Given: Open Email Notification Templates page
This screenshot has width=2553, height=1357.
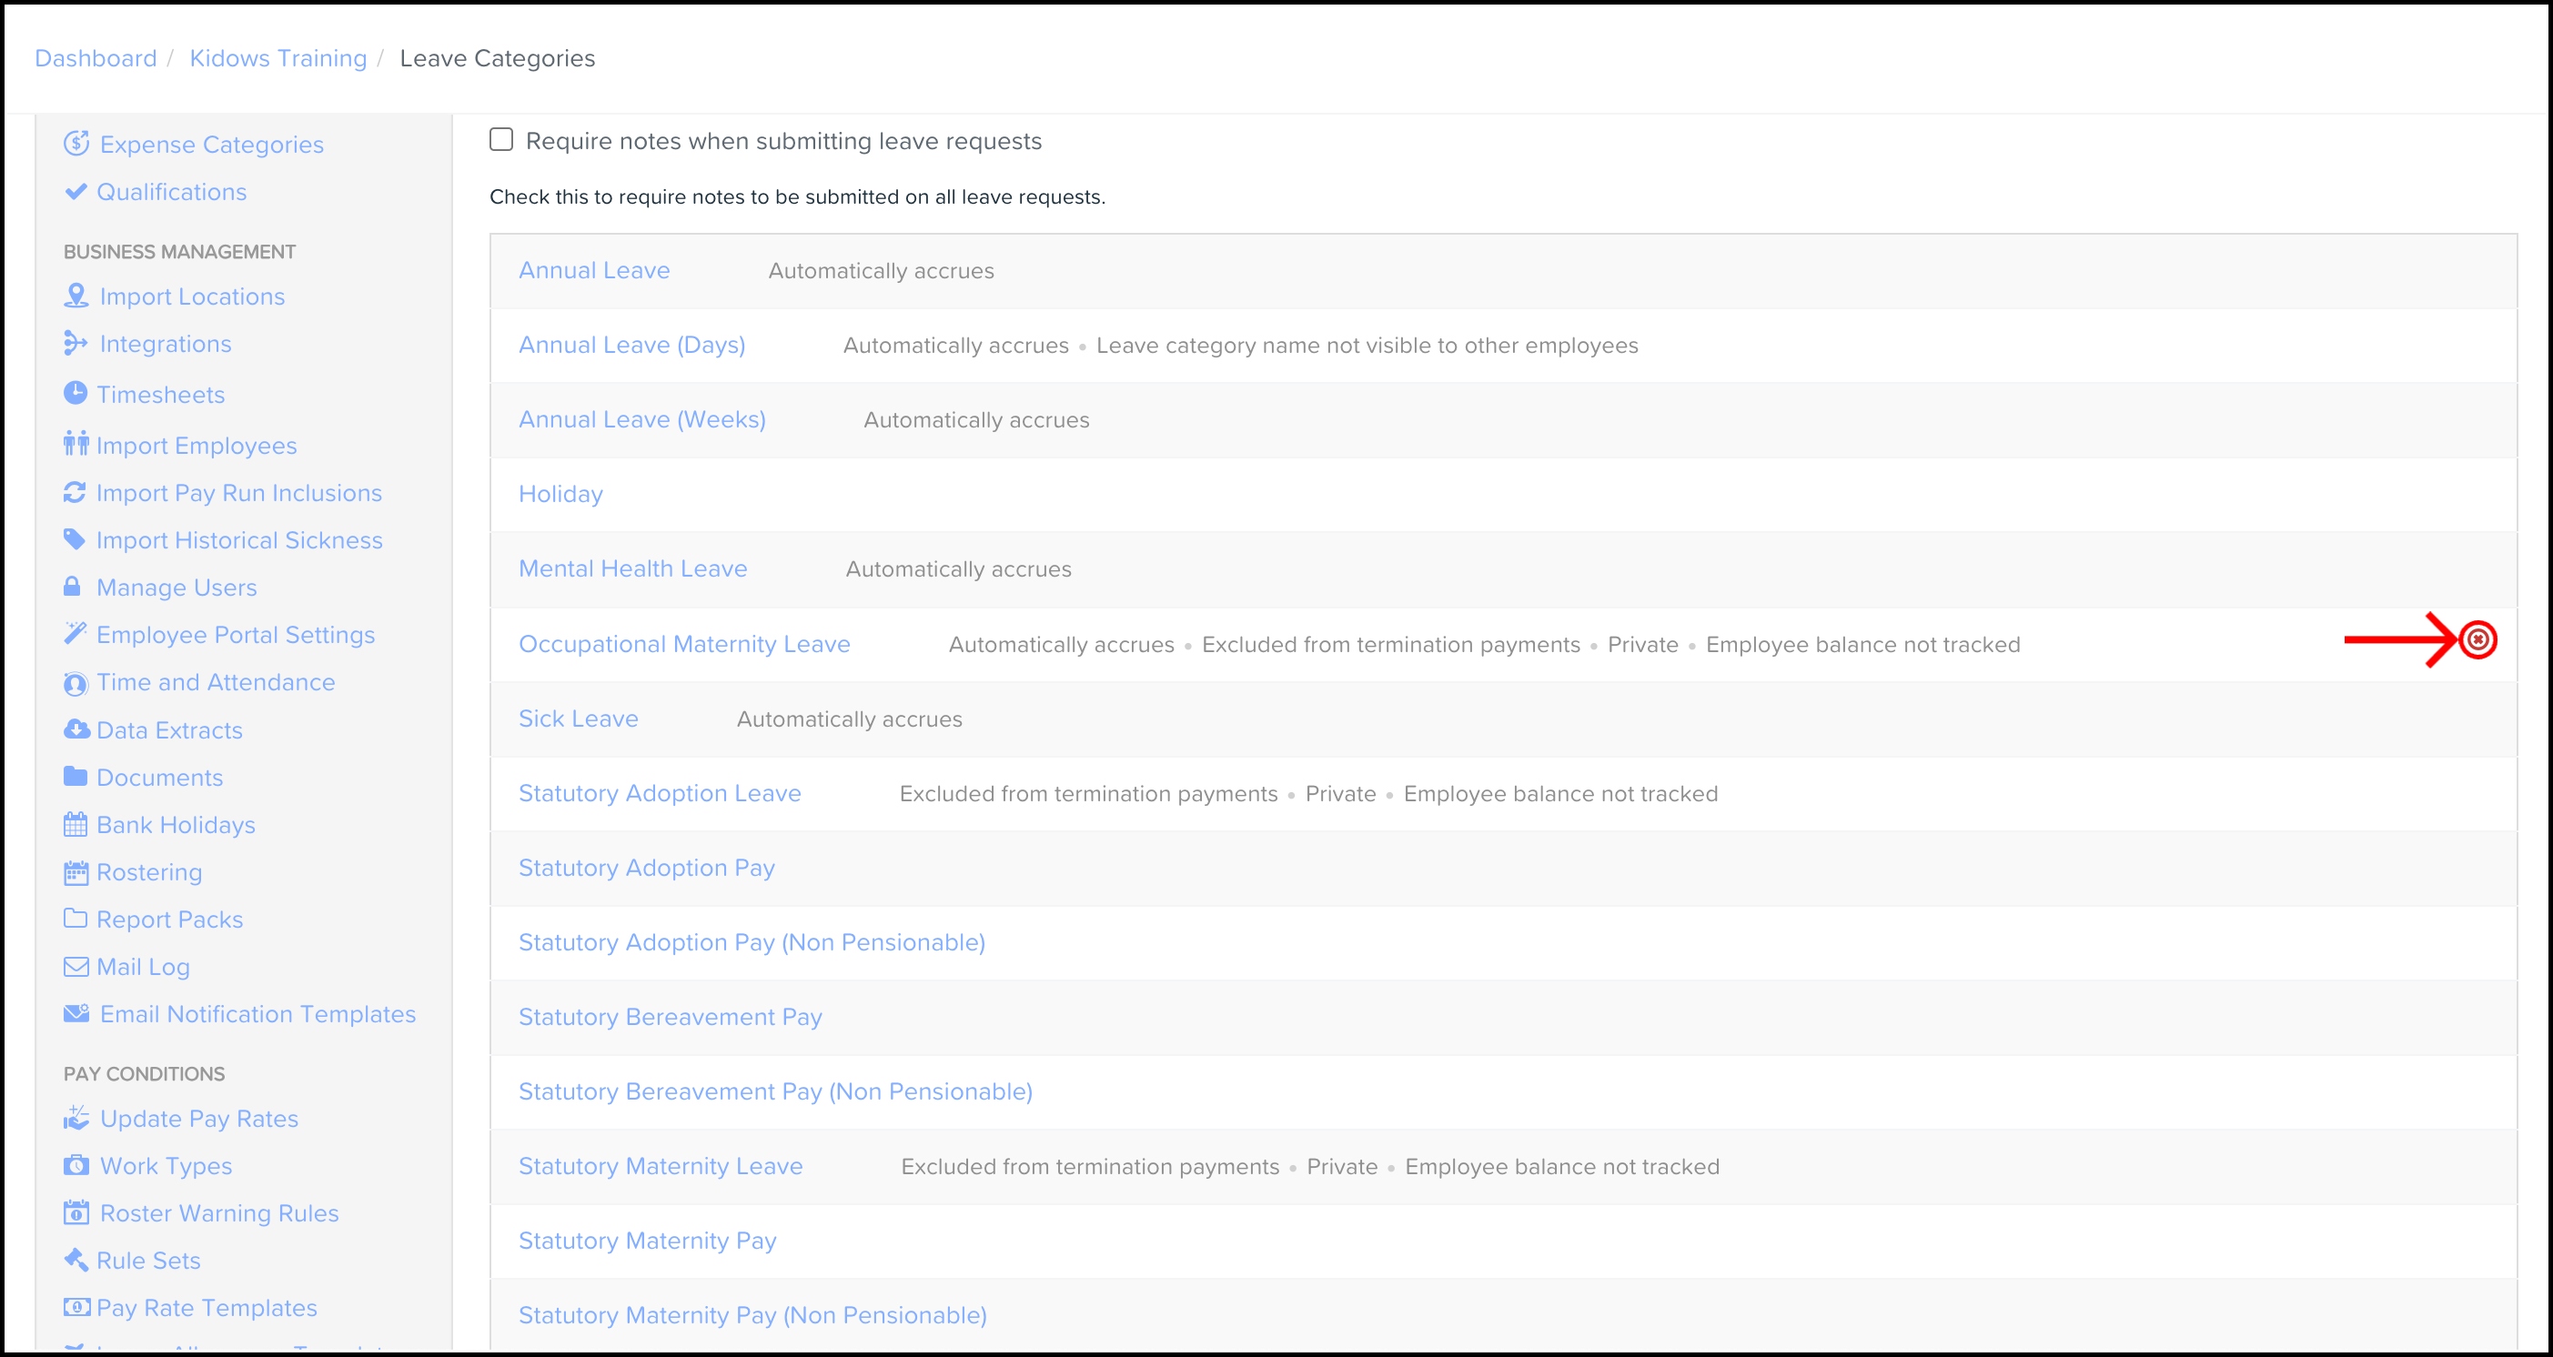Looking at the screenshot, I should (x=257, y=1014).
